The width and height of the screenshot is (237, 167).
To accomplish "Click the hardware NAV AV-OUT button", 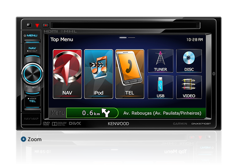I will coord(32,49).
